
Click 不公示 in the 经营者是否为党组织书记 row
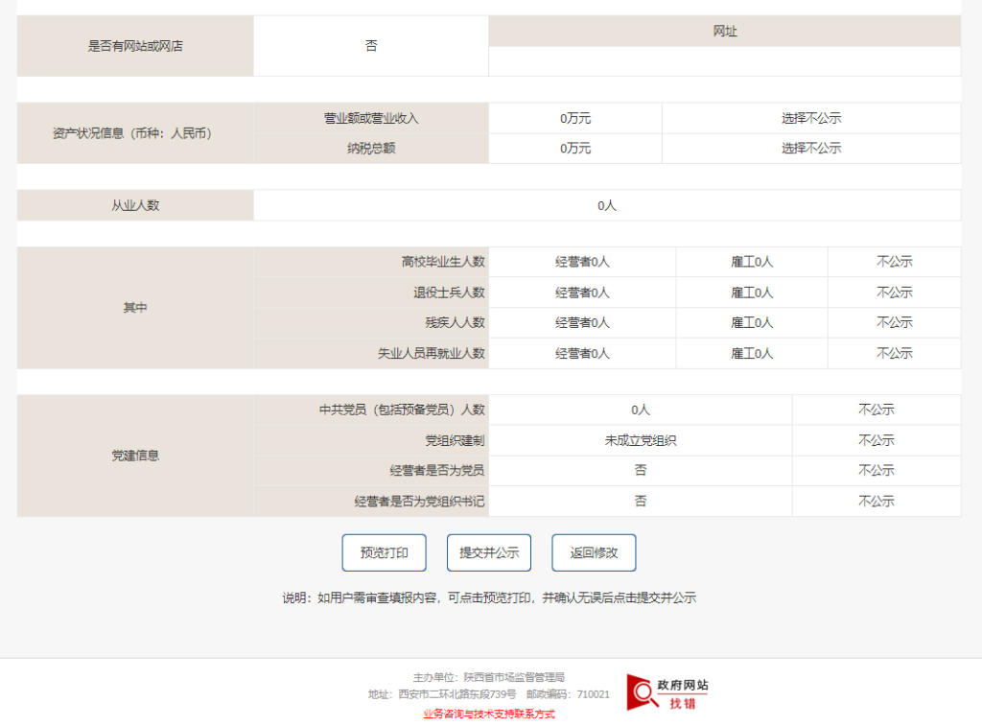(x=876, y=502)
